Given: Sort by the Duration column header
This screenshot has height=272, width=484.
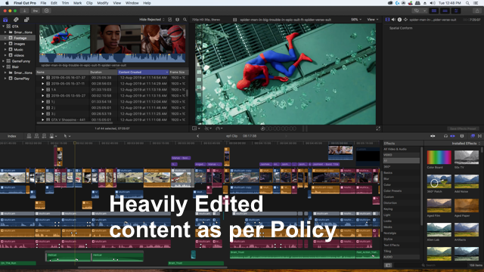Looking at the screenshot, I should point(103,73).
